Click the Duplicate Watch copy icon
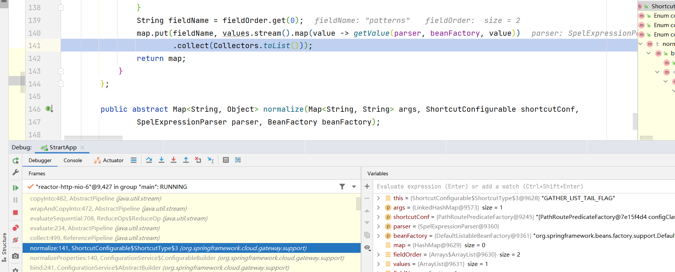675x272 pixels. pos(367,235)
